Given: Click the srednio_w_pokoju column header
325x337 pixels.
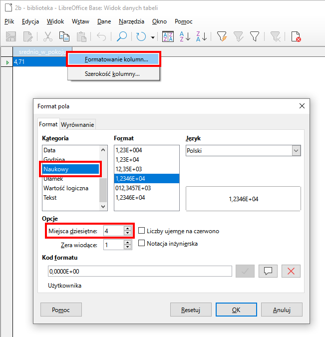Looking at the screenshot, I should click(x=42, y=52).
